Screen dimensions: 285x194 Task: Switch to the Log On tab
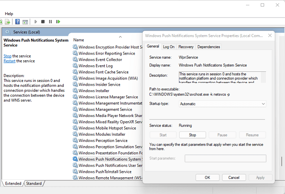click(x=169, y=47)
